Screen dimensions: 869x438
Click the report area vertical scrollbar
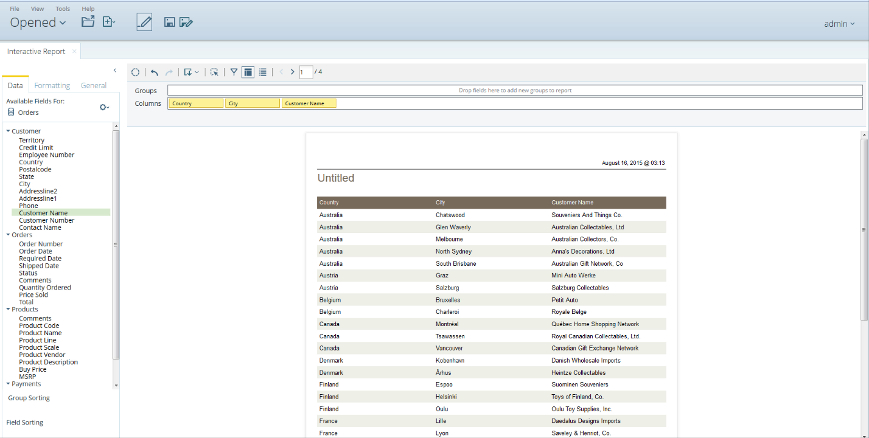[864, 229]
